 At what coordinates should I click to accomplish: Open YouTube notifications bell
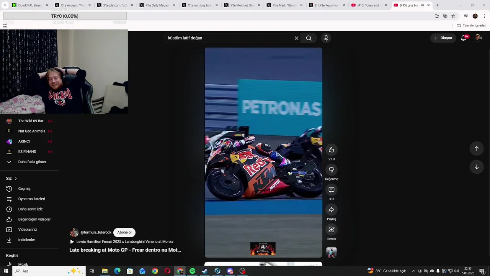(x=464, y=38)
